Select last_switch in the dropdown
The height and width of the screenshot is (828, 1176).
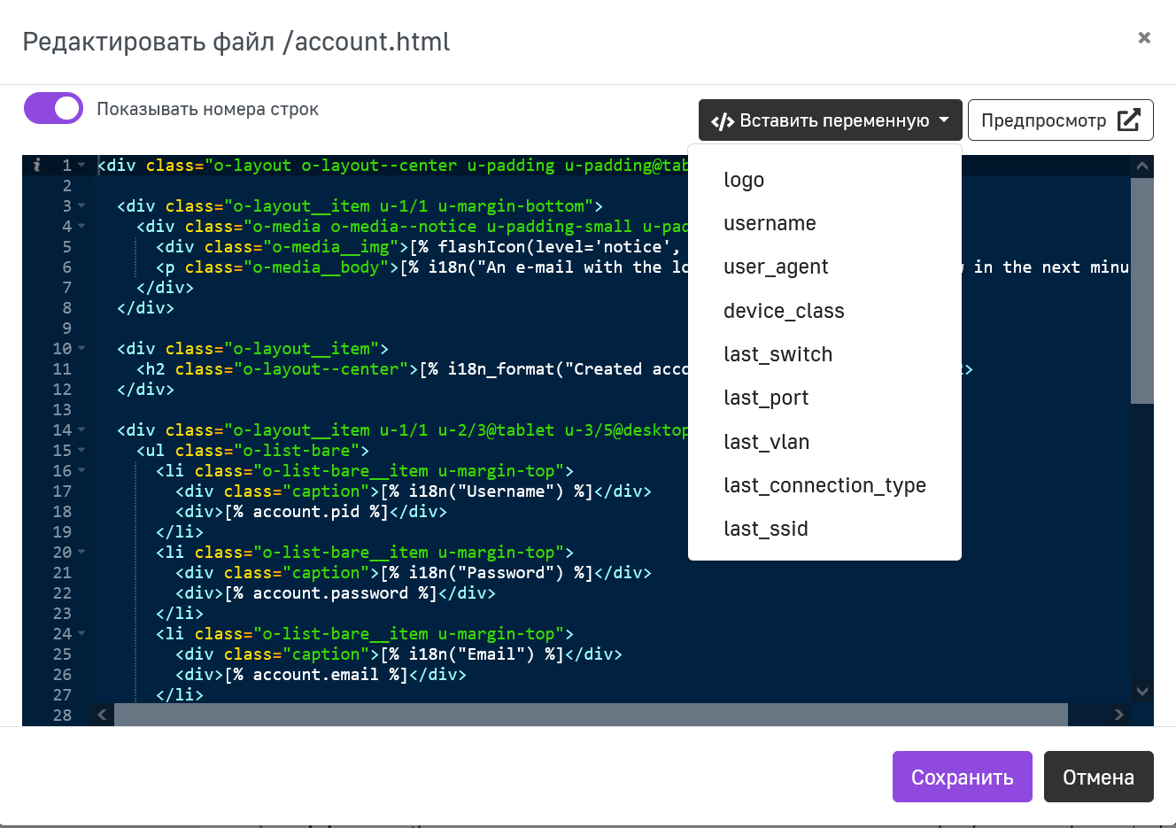[778, 354]
